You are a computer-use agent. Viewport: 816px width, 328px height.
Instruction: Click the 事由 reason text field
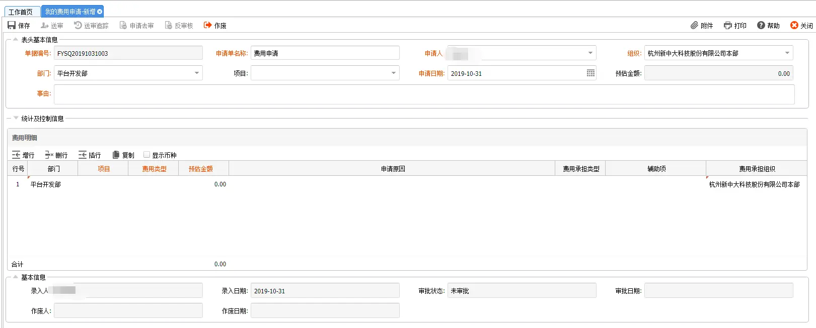pyautogui.click(x=424, y=94)
